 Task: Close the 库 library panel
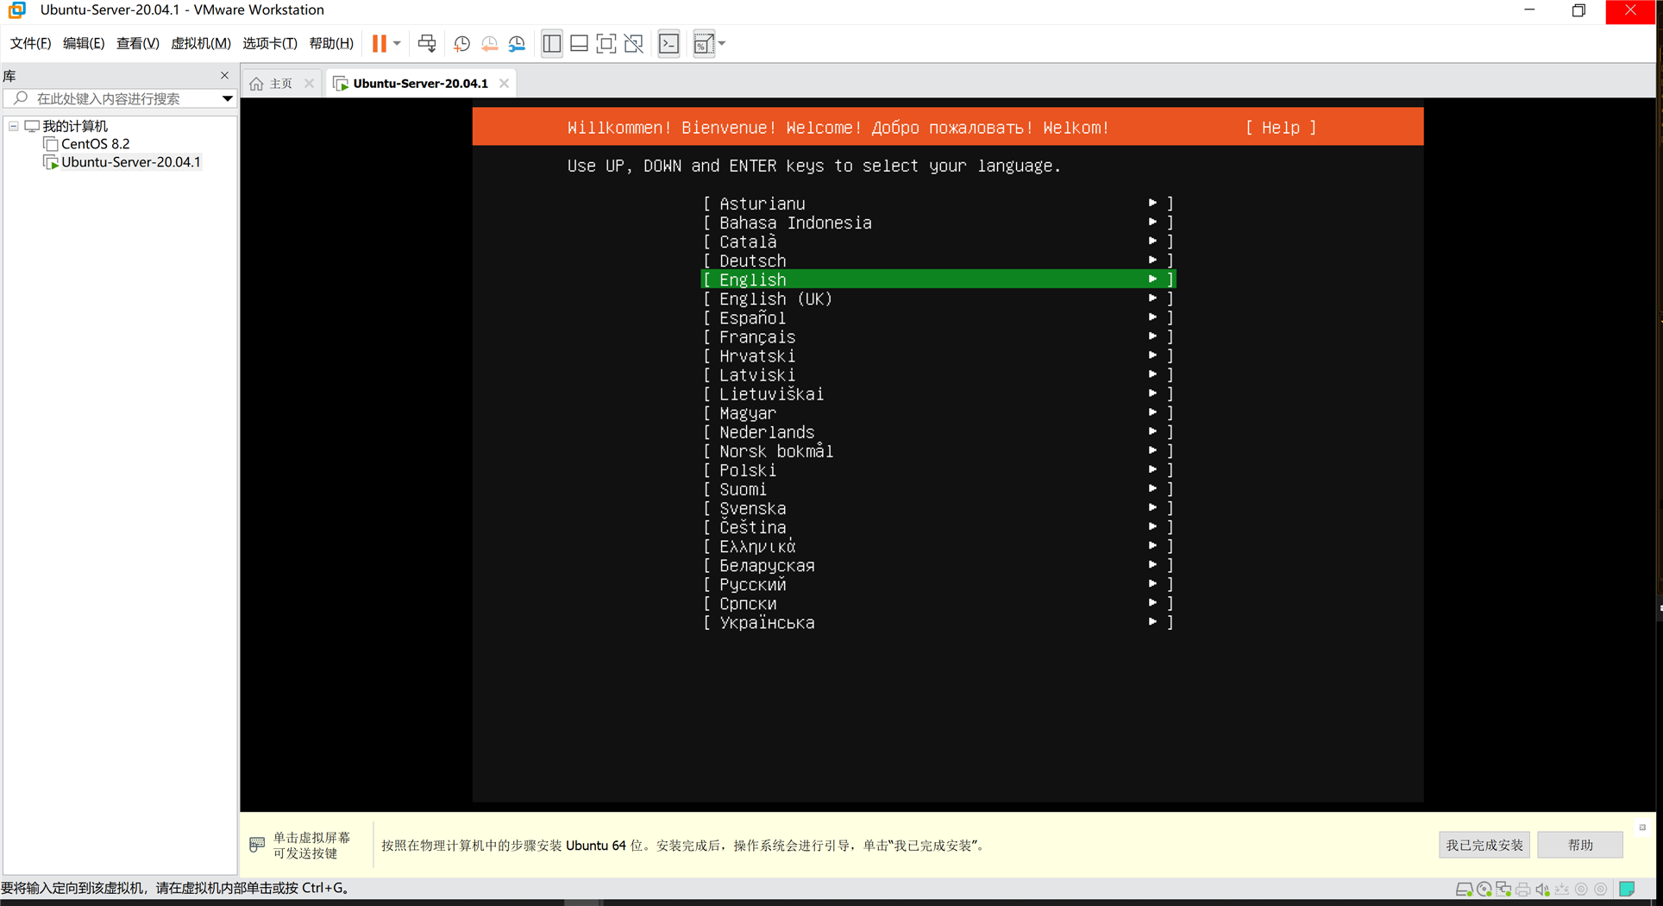click(225, 75)
